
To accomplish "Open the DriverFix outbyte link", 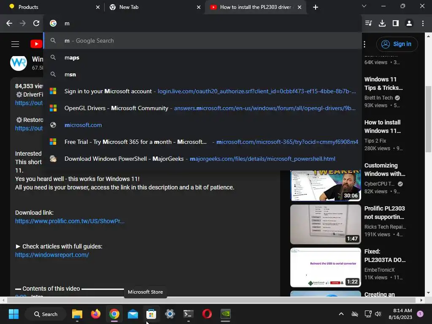I will point(29,103).
